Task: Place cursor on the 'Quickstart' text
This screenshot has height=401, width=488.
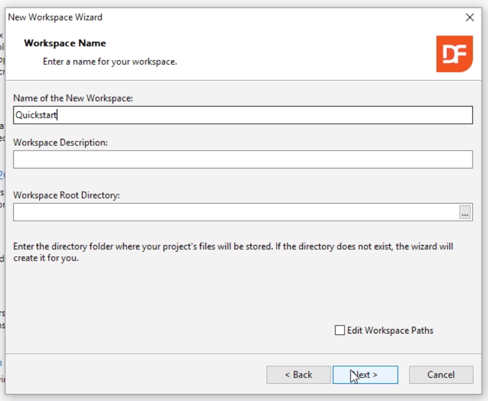Action: click(x=36, y=115)
